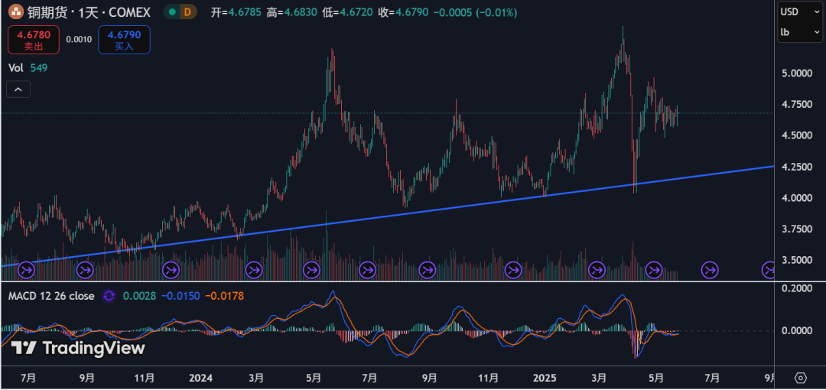
Task: Click the contract rollover marker near 7月 2023
Action: [x=26, y=271]
